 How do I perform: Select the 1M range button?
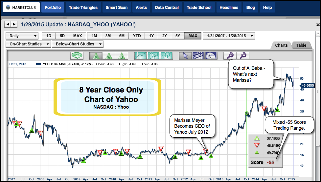point(94,36)
